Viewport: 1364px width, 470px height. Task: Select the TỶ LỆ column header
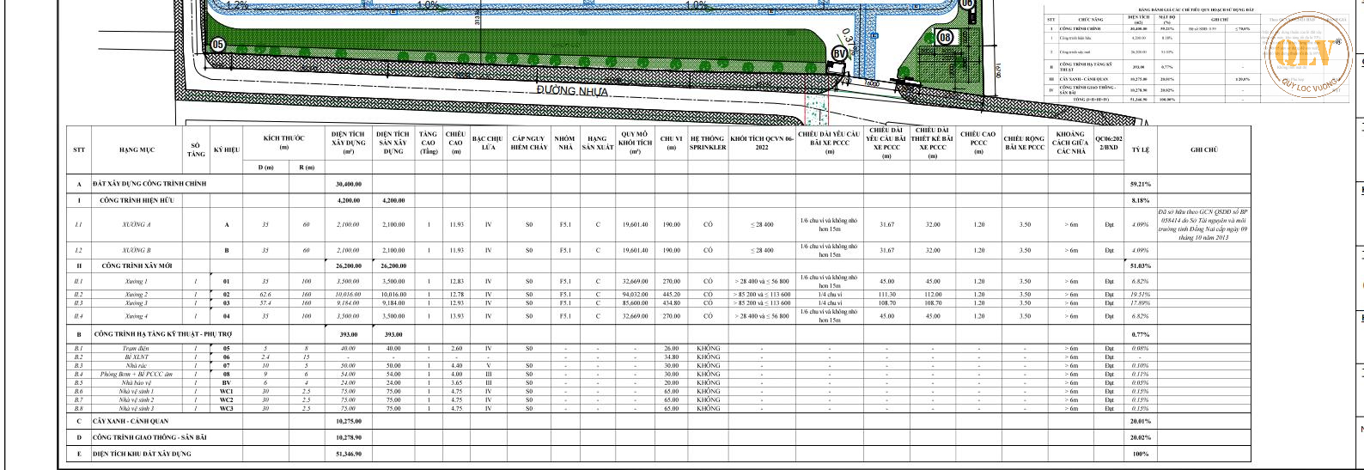coord(1140,150)
